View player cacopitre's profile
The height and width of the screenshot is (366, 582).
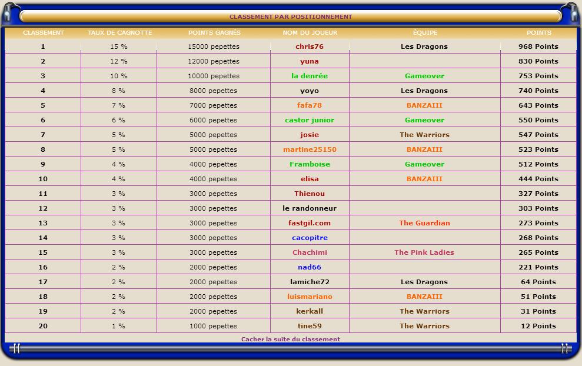click(309, 238)
